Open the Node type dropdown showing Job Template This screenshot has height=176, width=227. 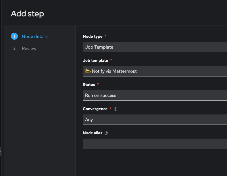coord(155,47)
